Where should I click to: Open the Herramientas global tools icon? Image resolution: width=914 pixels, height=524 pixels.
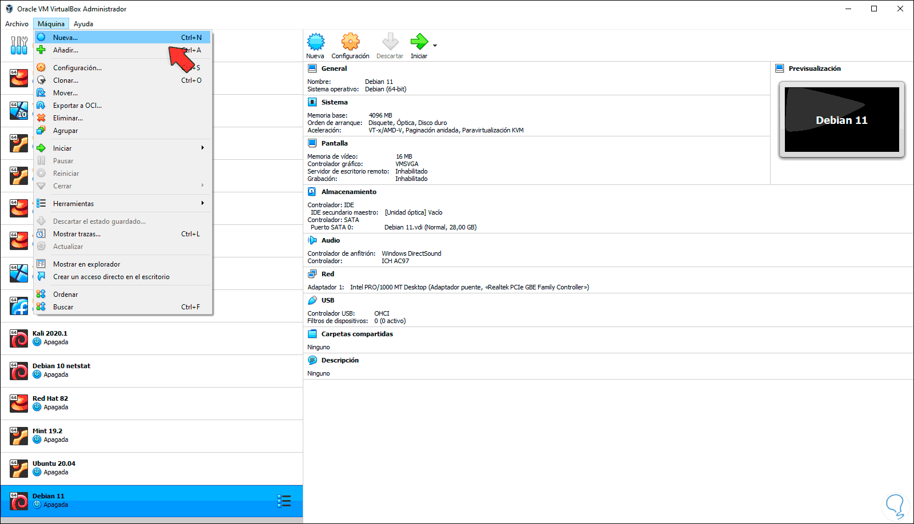point(19,45)
